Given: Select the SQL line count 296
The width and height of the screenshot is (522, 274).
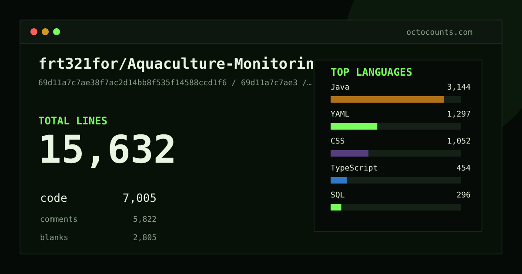Looking at the screenshot, I should tap(463, 195).
